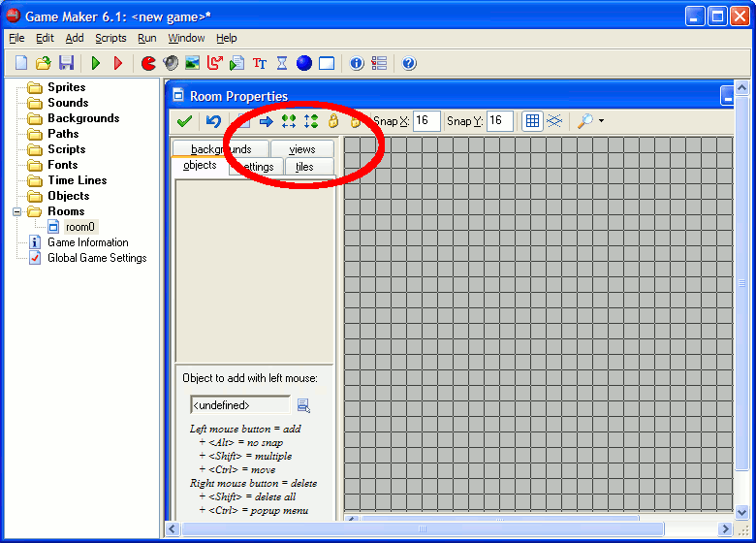Select the Paths folder

coord(63,134)
